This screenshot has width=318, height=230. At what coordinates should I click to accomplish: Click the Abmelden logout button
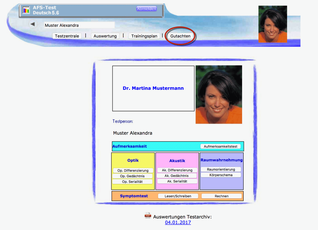(x=146, y=9)
